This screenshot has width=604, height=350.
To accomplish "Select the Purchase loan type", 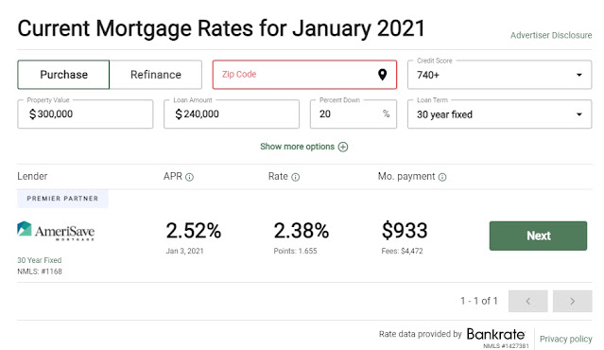I will pyautogui.click(x=63, y=75).
